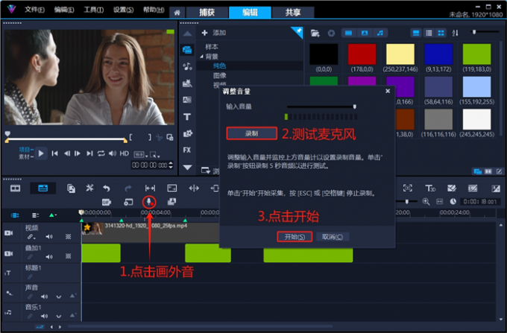Switch to storyboard view icon
This screenshot has width=507, height=333.
(x=15, y=188)
